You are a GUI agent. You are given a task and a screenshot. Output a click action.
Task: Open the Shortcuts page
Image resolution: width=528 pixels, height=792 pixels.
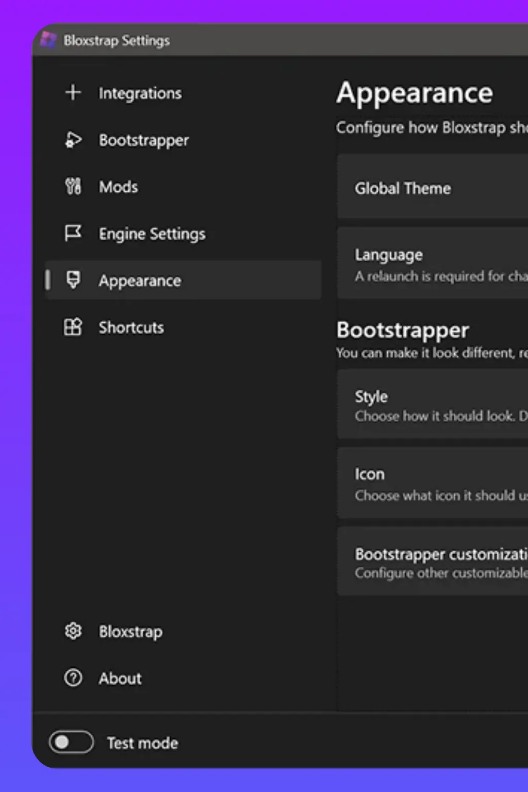183,327
